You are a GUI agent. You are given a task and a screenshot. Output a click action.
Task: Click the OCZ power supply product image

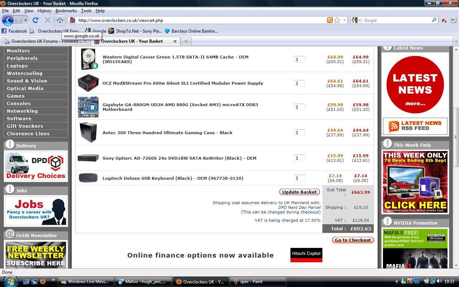88,83
